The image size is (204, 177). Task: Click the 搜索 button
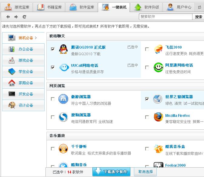199,17
